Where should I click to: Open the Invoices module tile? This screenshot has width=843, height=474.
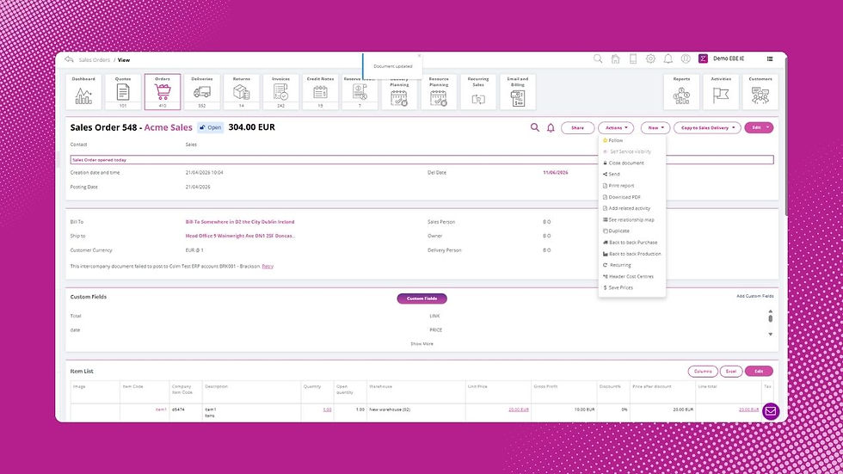coord(280,92)
